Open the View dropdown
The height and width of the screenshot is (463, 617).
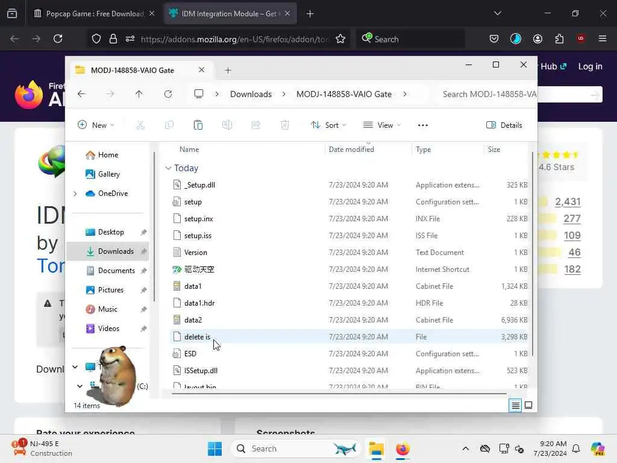381,125
